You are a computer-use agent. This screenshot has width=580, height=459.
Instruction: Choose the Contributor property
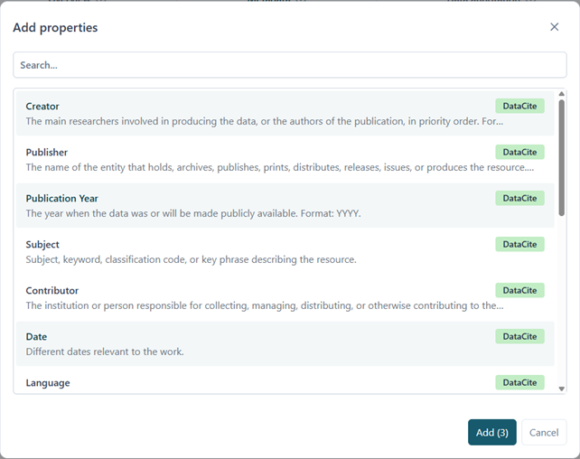(x=253, y=297)
